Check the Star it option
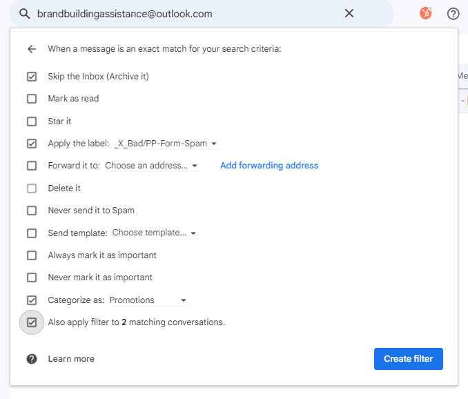 (x=32, y=121)
